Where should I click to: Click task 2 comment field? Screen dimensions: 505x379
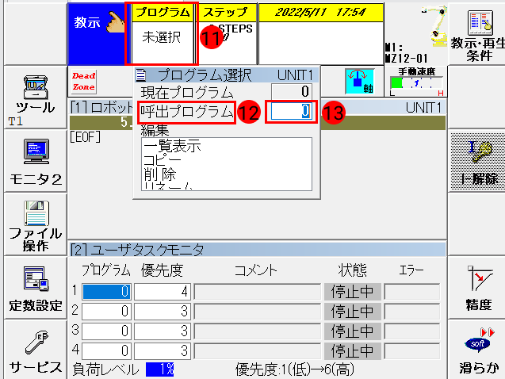coord(258,312)
